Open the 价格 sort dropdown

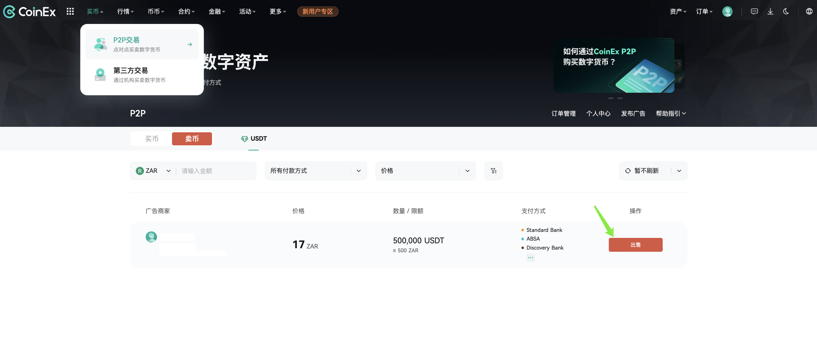(x=425, y=171)
